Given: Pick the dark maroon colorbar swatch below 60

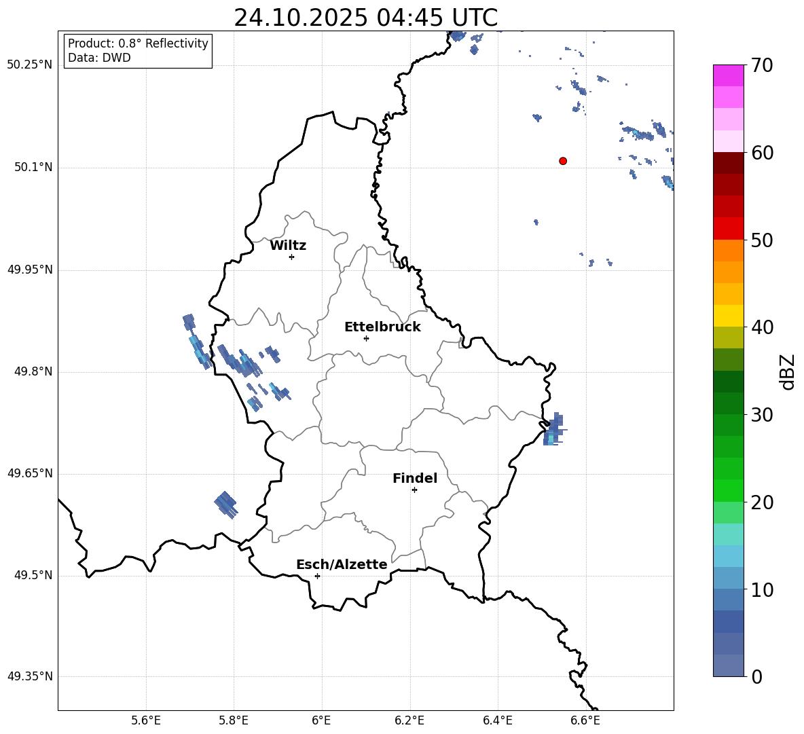Looking at the screenshot, I should coord(729,163).
